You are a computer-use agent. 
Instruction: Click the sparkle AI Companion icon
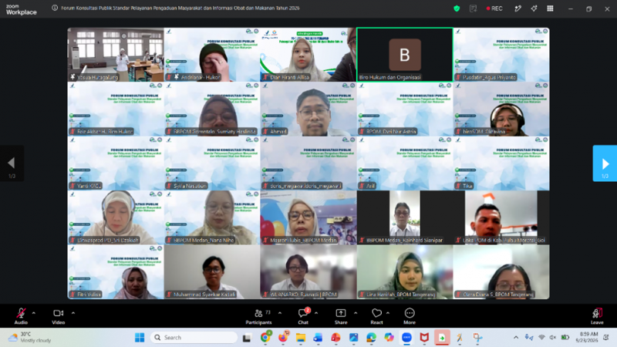pyautogui.click(x=534, y=8)
